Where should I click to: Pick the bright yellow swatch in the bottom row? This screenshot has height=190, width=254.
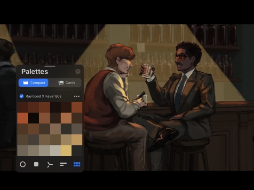(66, 151)
